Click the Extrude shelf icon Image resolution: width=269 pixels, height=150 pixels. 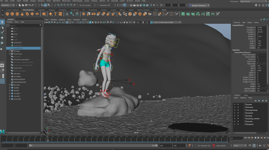coord(120,14)
